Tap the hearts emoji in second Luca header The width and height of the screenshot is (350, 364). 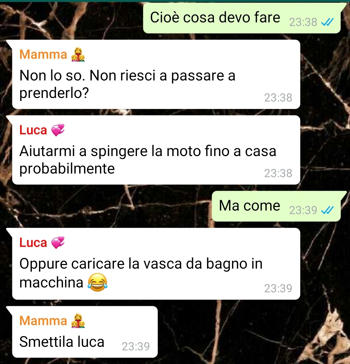(x=58, y=243)
